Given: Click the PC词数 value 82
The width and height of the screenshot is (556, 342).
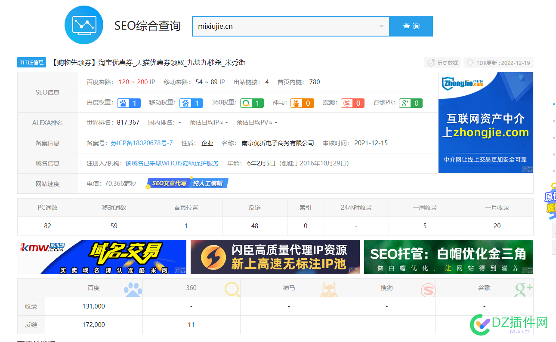Looking at the screenshot, I should point(47,226).
